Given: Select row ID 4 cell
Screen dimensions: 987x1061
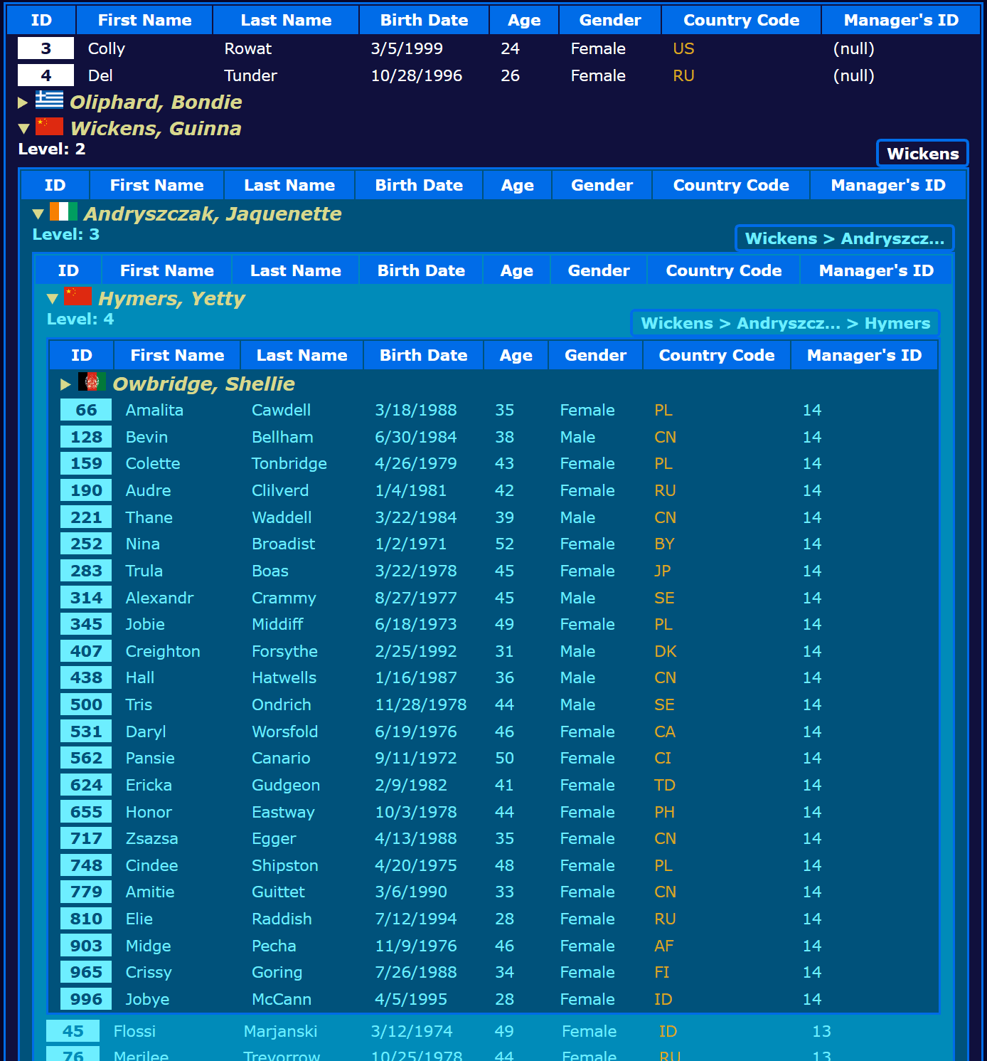Looking at the screenshot, I should click(x=46, y=75).
